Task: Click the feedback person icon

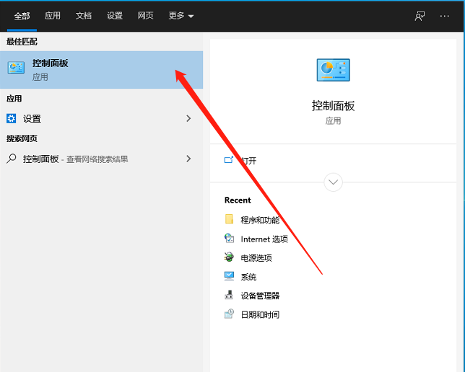Action: [420, 16]
